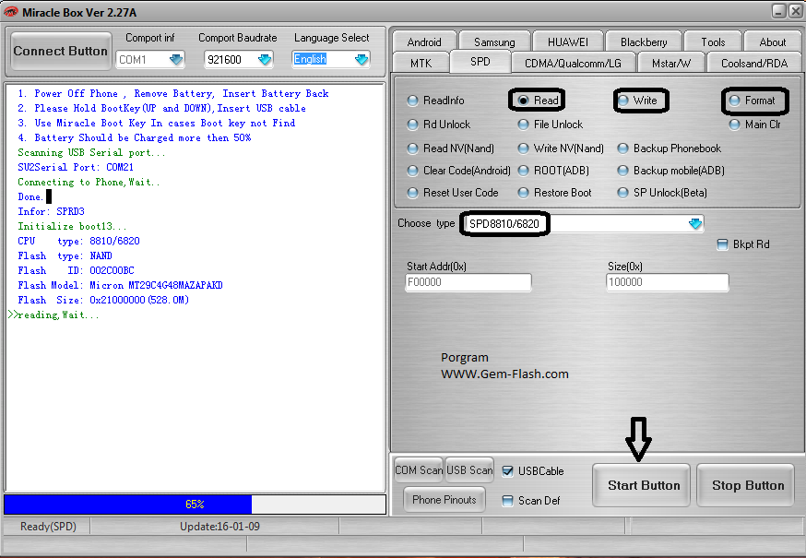806x558 pixels.
Task: Open the Comport Baudrate 921600 dropdown
Action: 265,60
